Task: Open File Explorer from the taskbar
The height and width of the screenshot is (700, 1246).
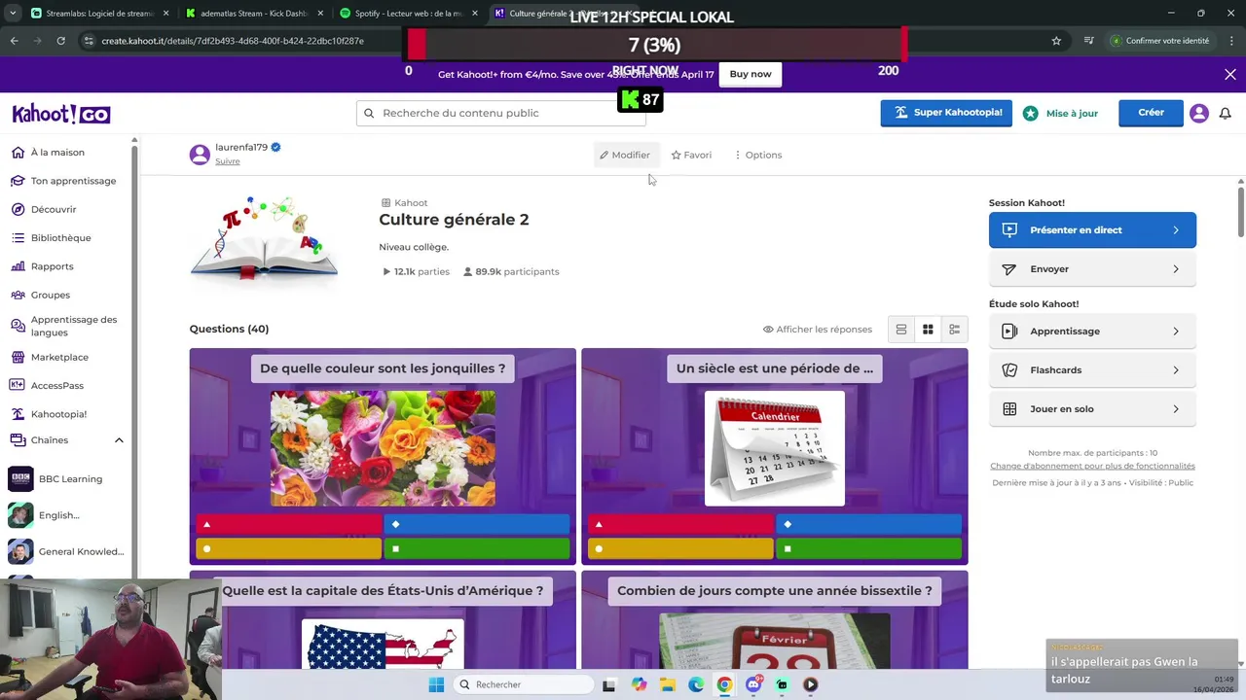Action: click(668, 684)
